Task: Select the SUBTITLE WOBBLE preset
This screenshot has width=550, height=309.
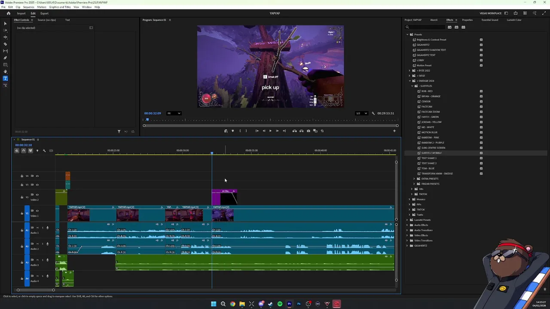Action: [x=431, y=153]
